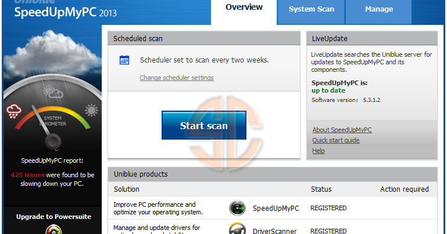The height and width of the screenshot is (234, 447).
Task: Click the '425 issues' report text
Action: (x=27, y=175)
